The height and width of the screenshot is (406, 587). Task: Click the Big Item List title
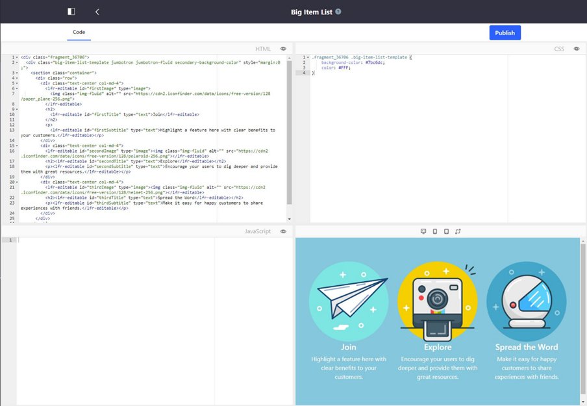pyautogui.click(x=311, y=12)
